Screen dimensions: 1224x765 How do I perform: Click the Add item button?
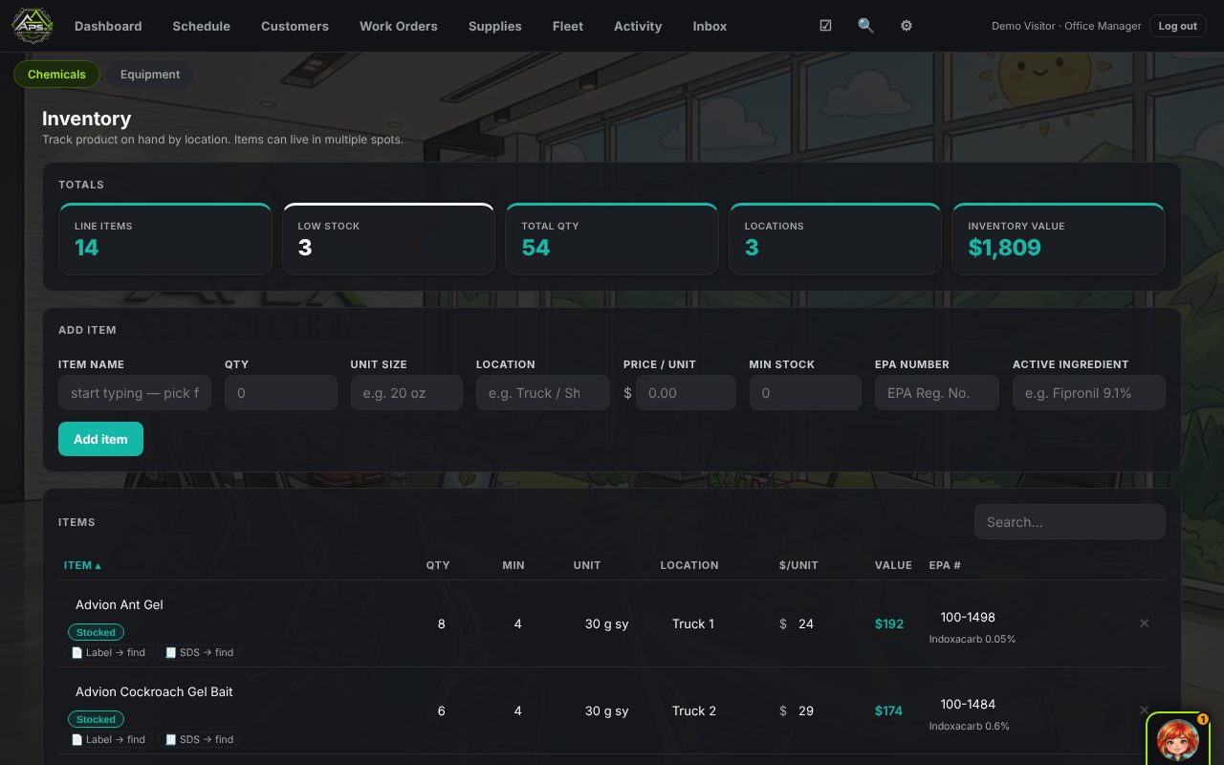coord(100,439)
